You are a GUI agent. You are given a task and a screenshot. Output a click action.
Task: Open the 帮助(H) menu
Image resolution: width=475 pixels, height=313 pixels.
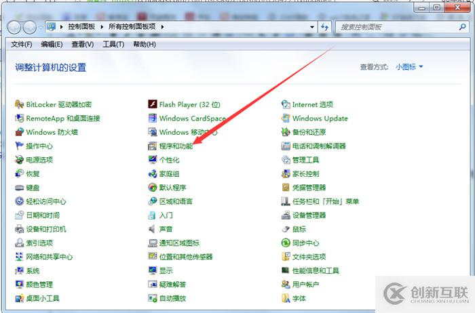[x=145, y=45]
